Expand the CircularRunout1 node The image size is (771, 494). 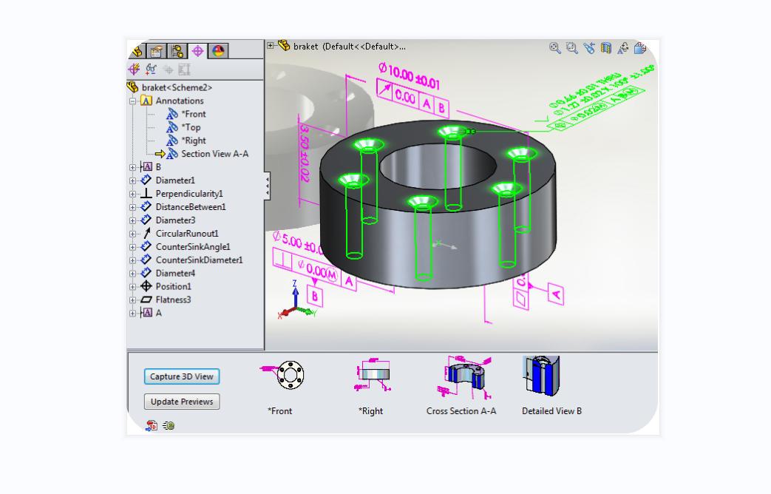pyautogui.click(x=133, y=234)
